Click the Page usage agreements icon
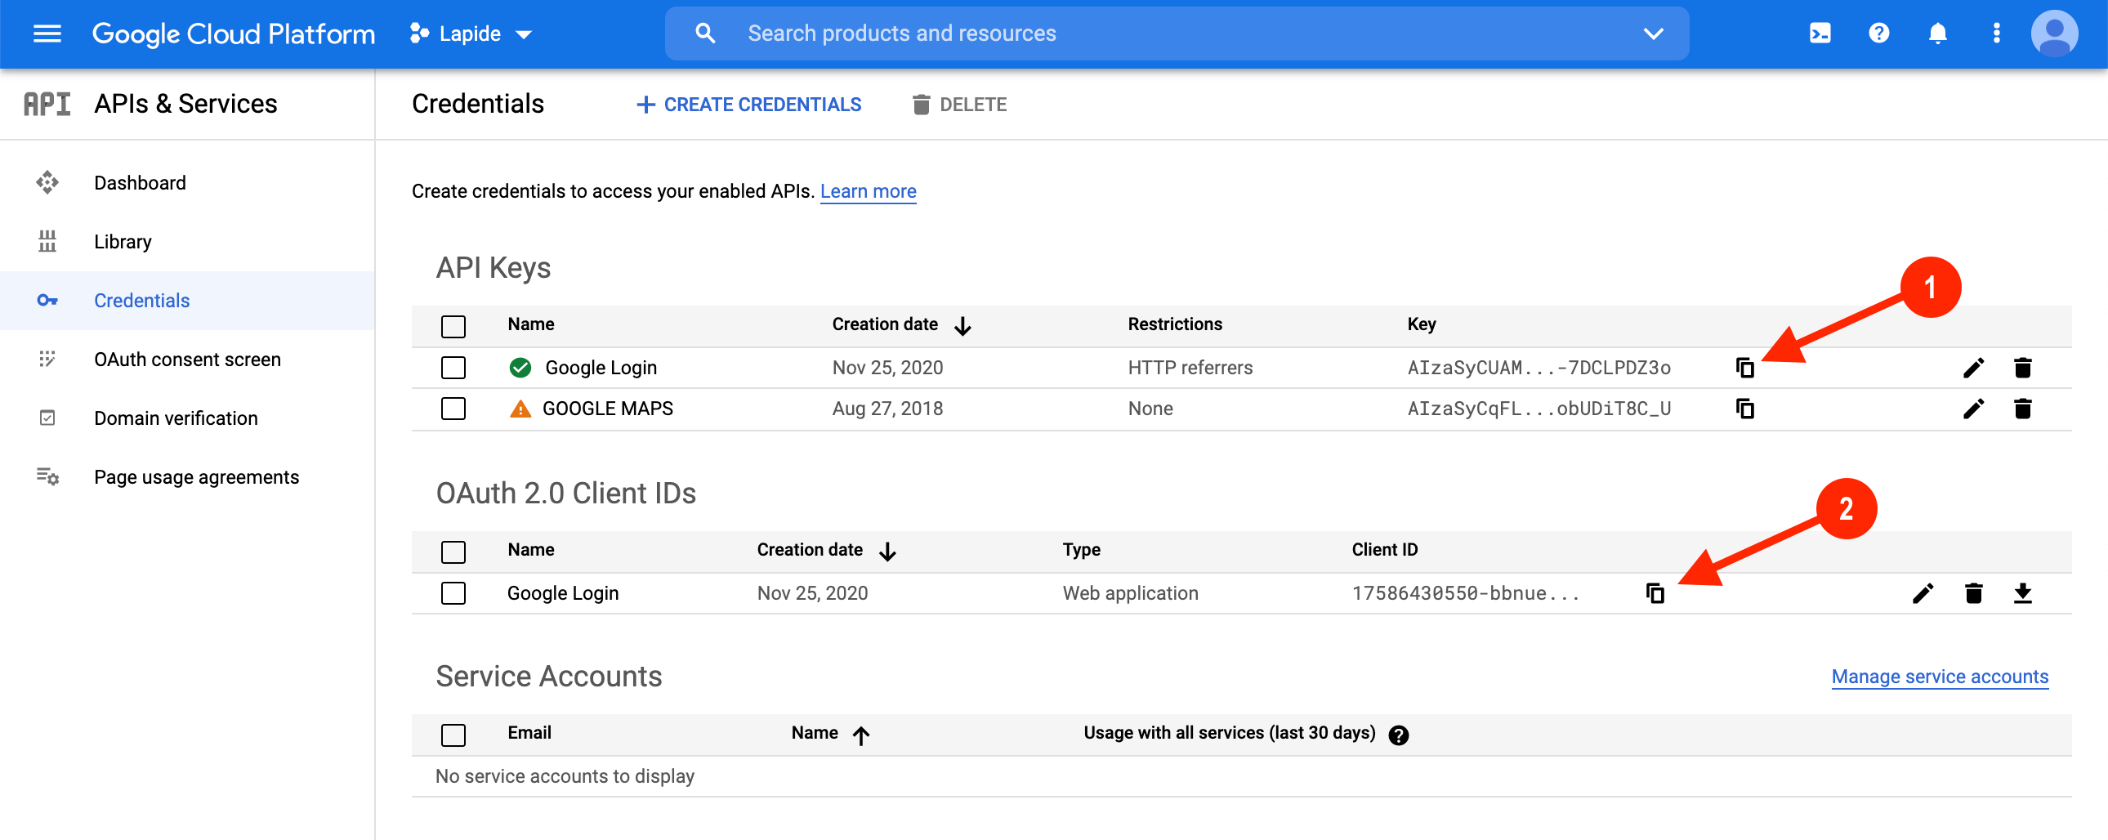Viewport: 2108px width, 840px height. pyautogui.click(x=47, y=476)
